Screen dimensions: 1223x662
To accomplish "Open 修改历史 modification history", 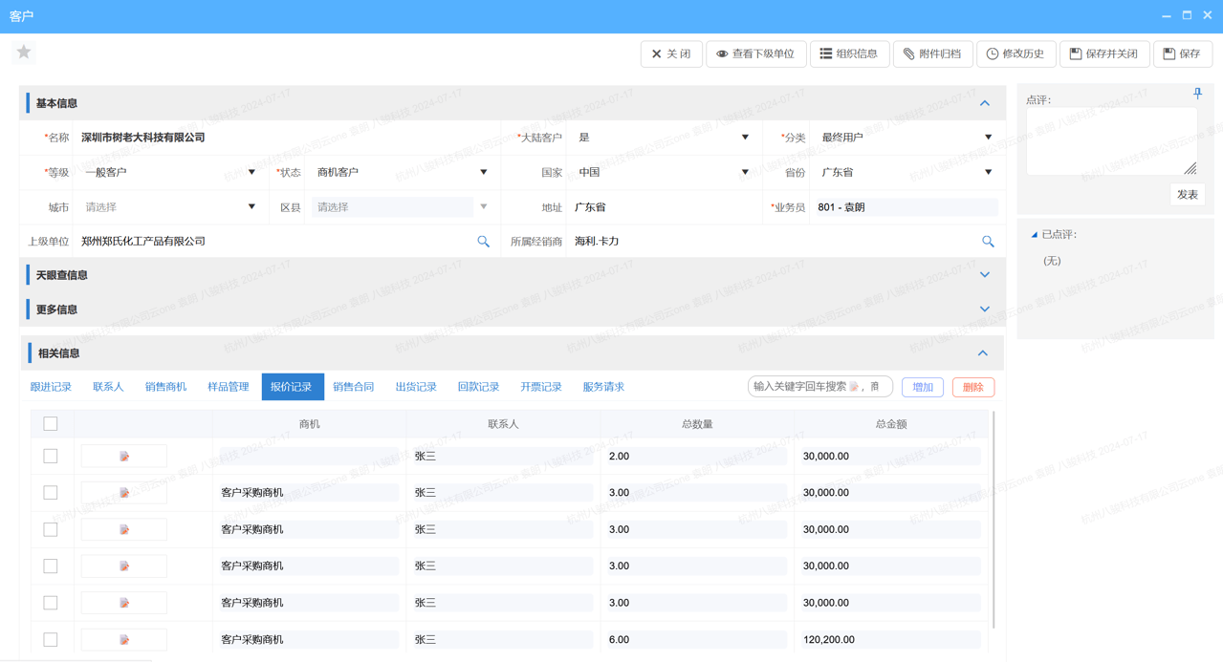I will tap(1016, 54).
